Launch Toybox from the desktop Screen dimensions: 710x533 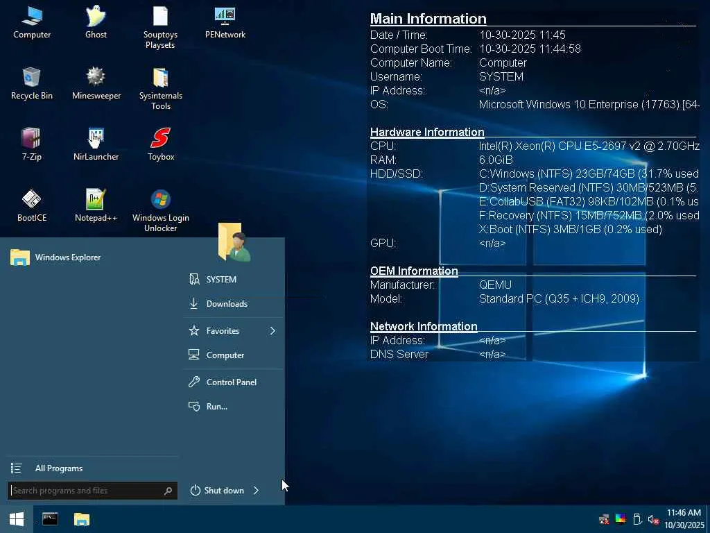click(160, 144)
